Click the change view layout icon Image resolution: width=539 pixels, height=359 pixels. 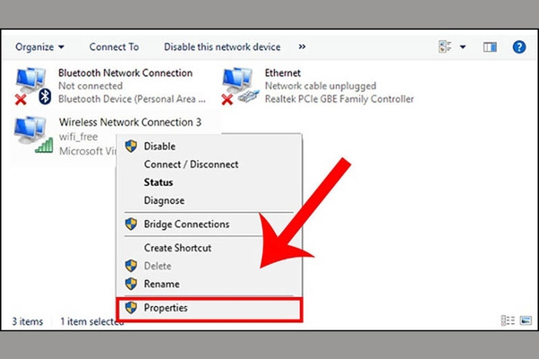click(x=445, y=47)
